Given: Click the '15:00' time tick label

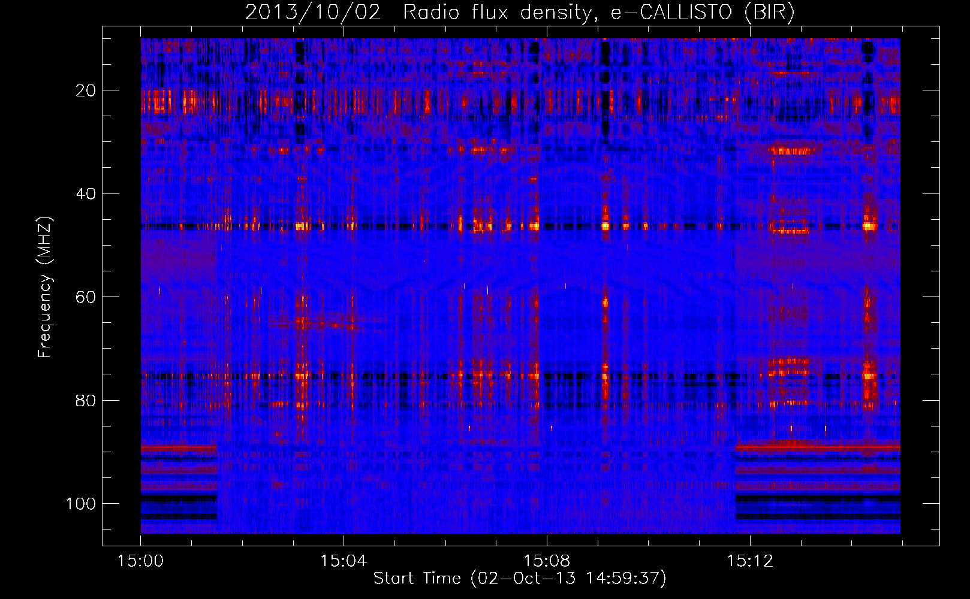Looking at the screenshot, I should click(x=140, y=561).
